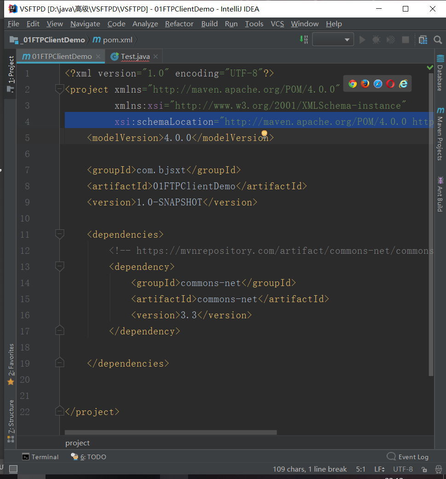Open Search Everywhere magnifier
This screenshot has width=446, height=479.
click(x=438, y=40)
